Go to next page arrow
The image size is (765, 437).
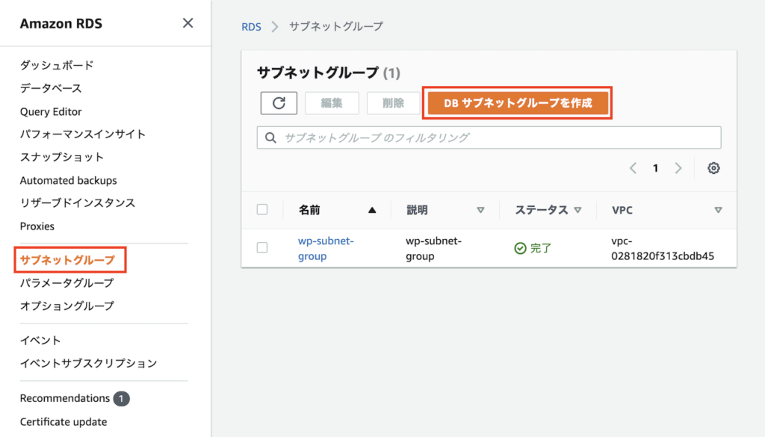tap(678, 168)
